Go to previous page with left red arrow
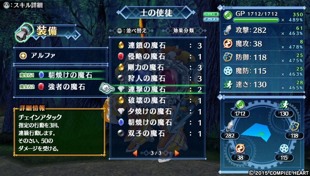 coord(135,153)
